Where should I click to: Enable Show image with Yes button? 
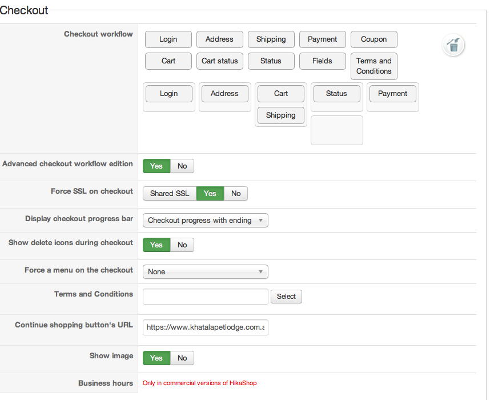(156, 358)
